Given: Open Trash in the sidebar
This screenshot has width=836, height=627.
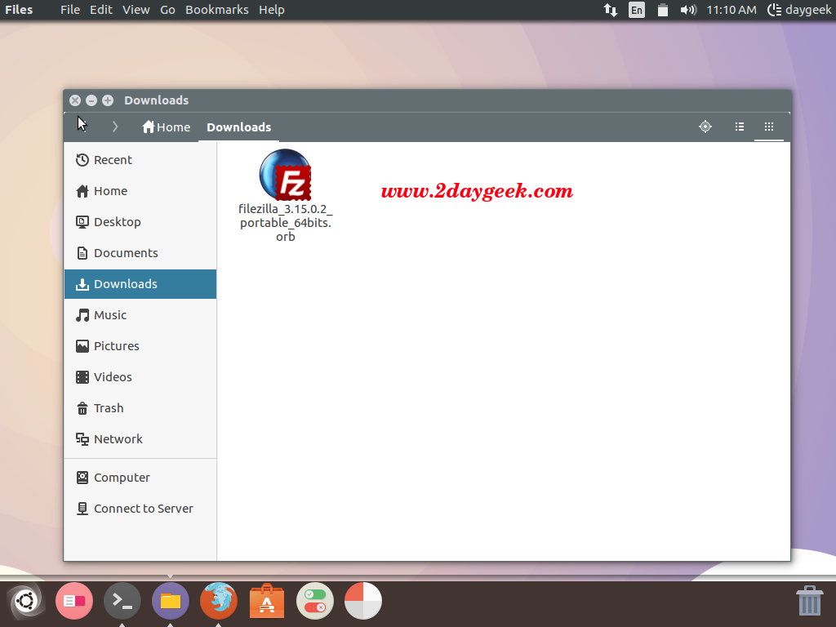Looking at the screenshot, I should (x=140, y=408).
